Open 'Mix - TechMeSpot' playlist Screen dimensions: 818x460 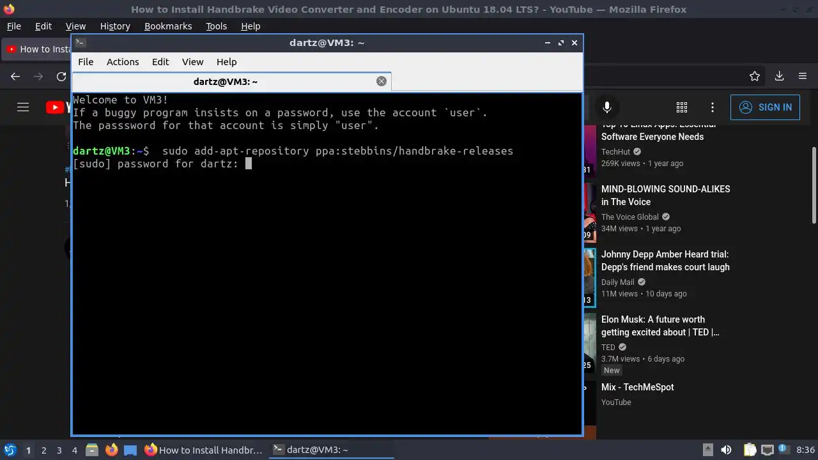pos(637,387)
